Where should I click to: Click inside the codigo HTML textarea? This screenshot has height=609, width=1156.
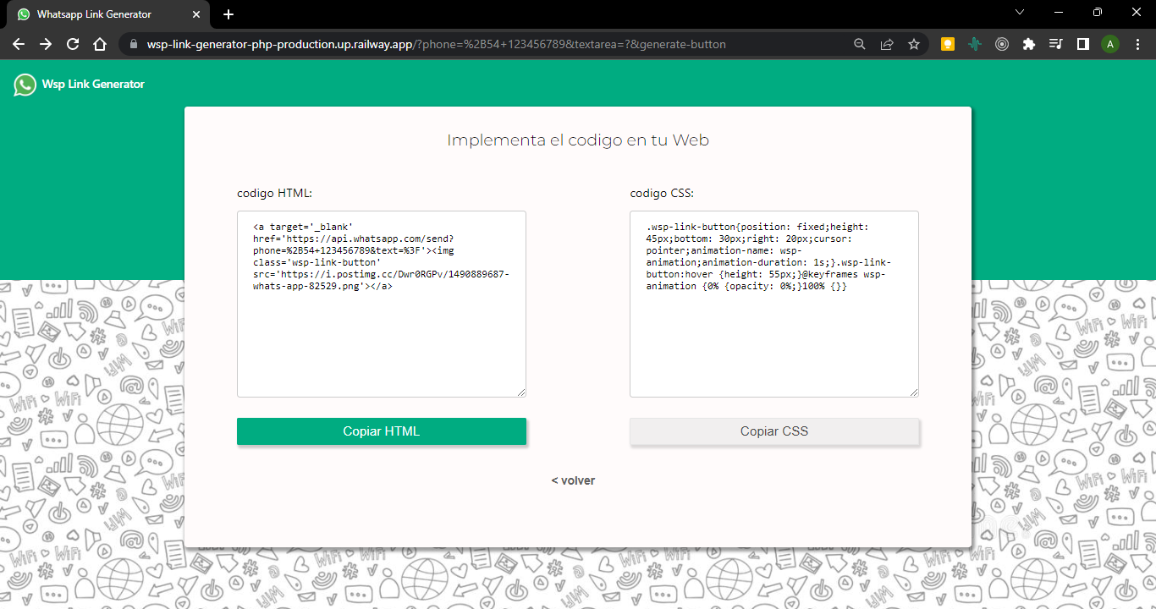tap(381, 304)
